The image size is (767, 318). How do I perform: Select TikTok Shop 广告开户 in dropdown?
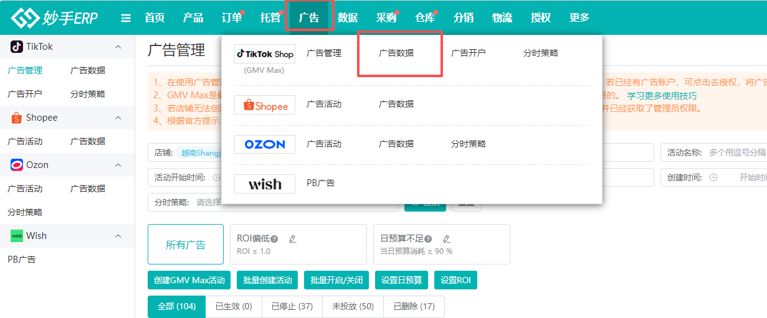click(469, 53)
